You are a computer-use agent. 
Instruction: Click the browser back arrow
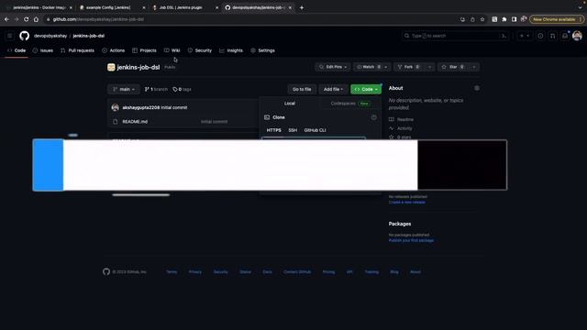(x=6, y=19)
